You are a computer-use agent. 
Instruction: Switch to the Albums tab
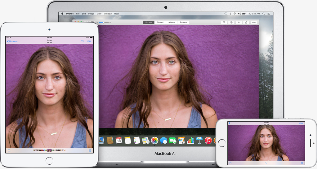coord(172,23)
